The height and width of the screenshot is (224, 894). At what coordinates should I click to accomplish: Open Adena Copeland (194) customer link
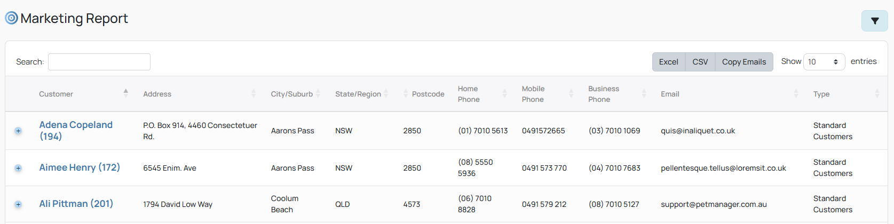tap(76, 131)
